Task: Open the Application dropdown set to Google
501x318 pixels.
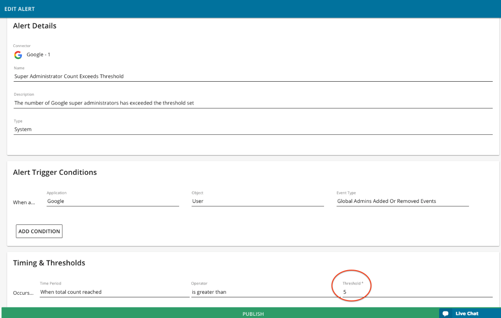Action: pos(113,201)
